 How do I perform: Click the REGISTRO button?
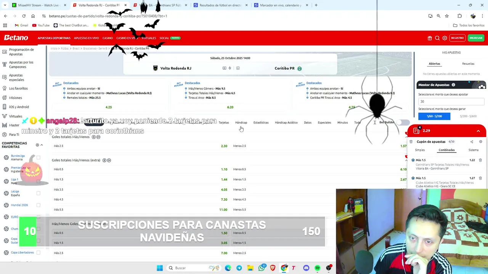(x=457, y=38)
